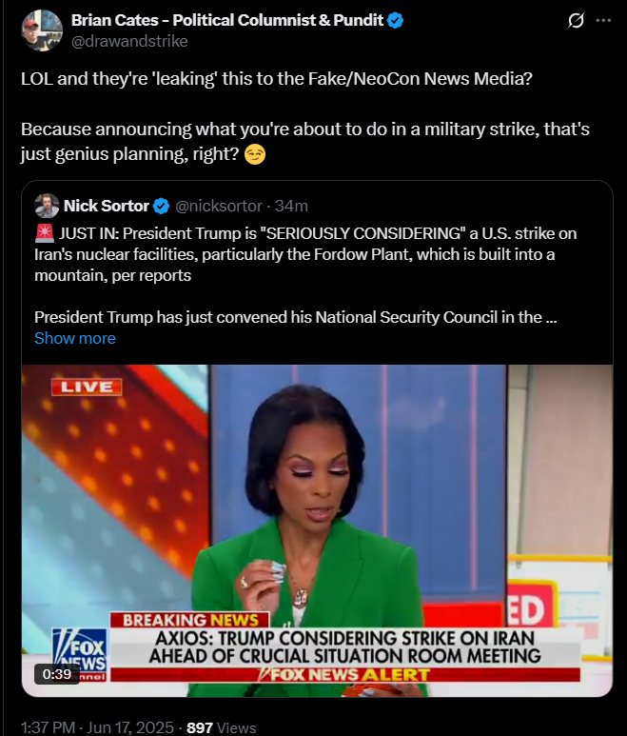Click the Grok slashed-circle icon
Screen dimensions: 627x736
point(576,21)
